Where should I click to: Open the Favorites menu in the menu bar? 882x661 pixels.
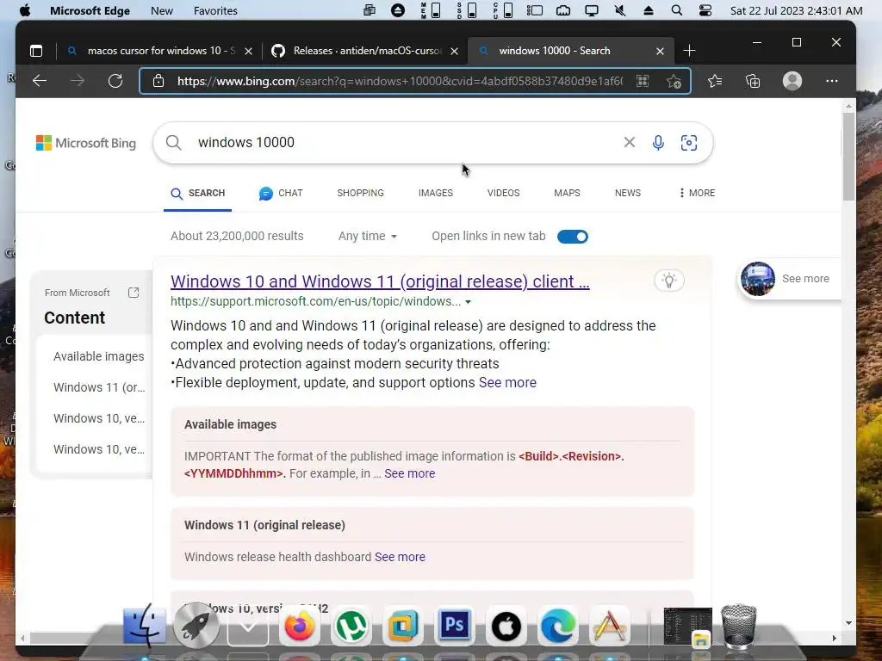coord(215,10)
